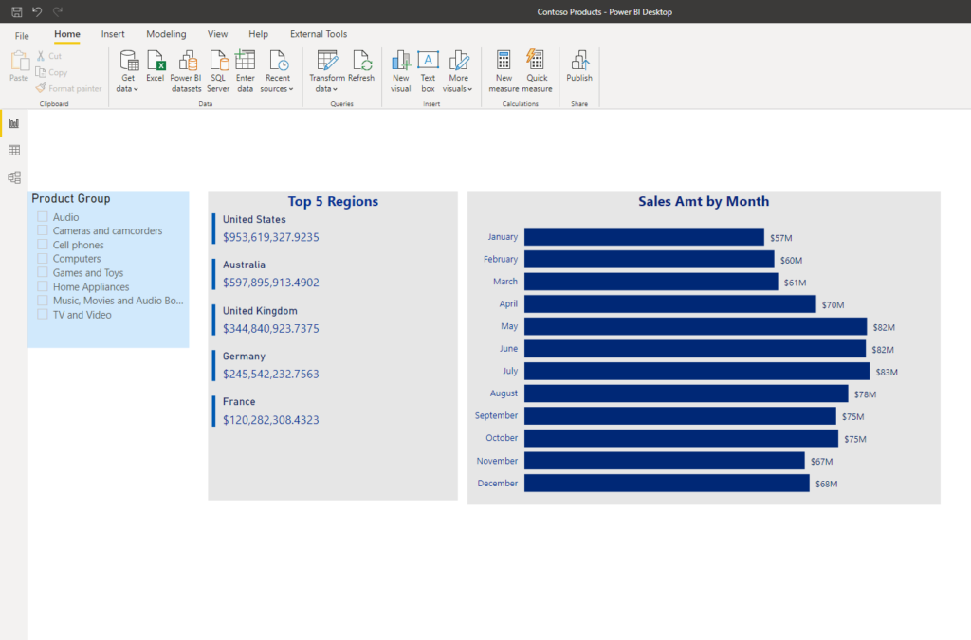Select the April bar in chart
Viewport: 971px width, 640px height.
point(670,304)
